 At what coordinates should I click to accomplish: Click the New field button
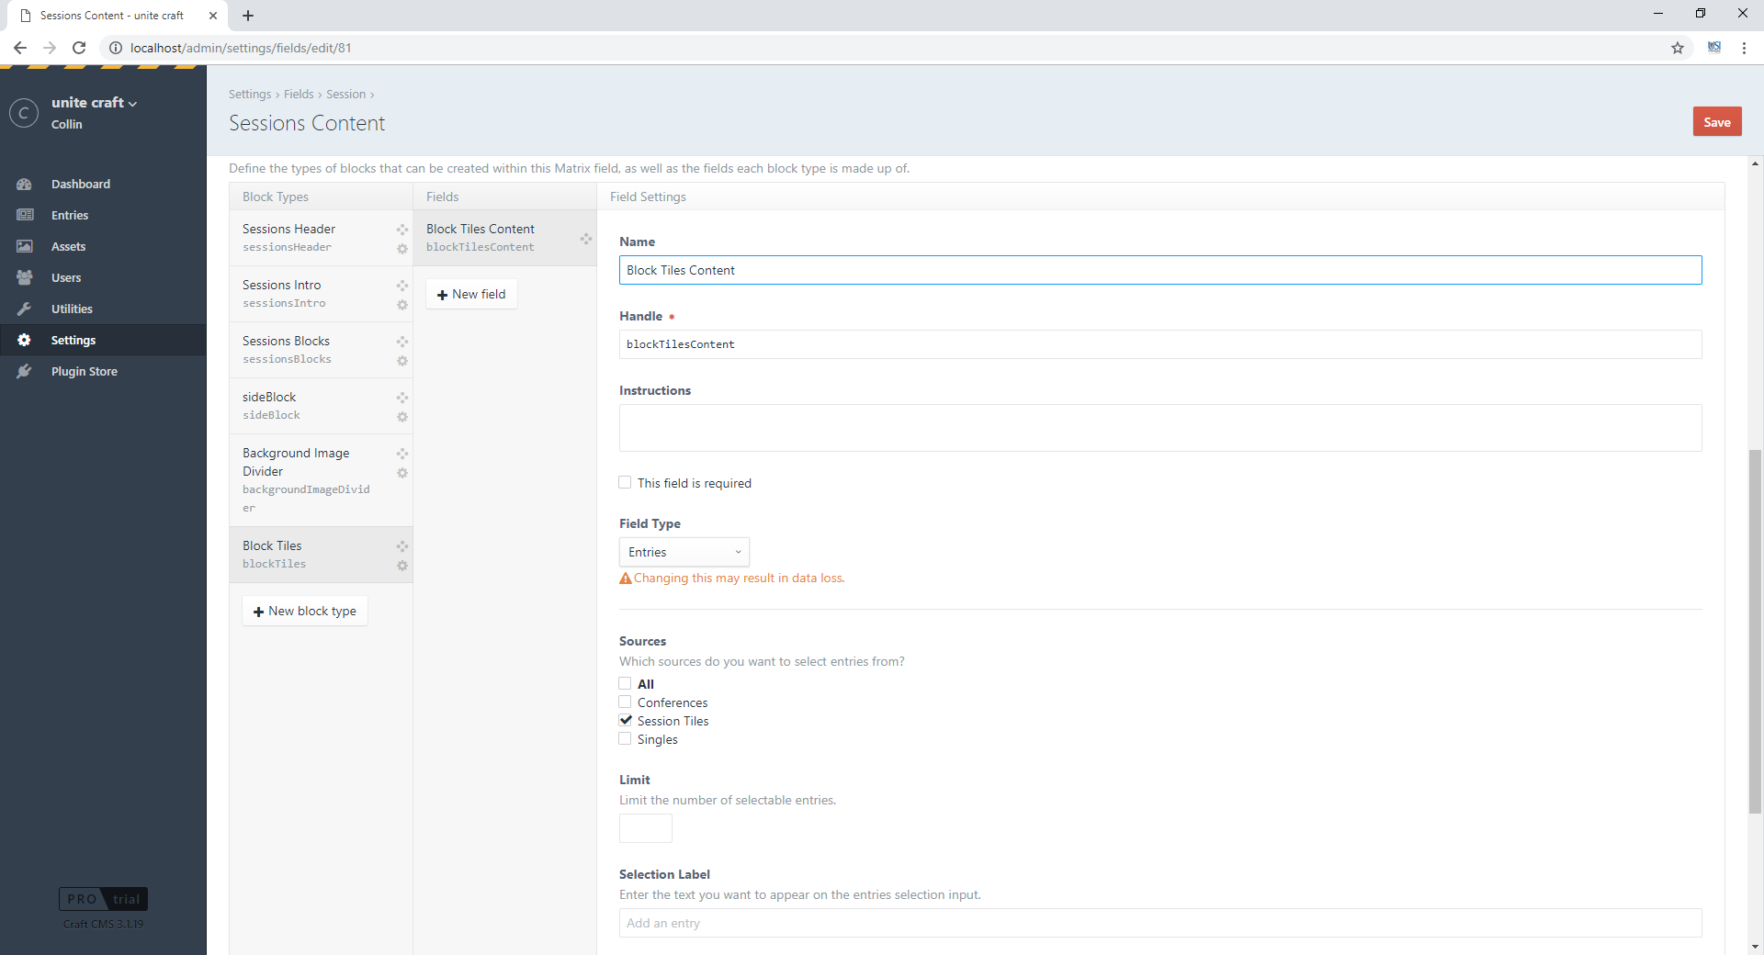471,294
